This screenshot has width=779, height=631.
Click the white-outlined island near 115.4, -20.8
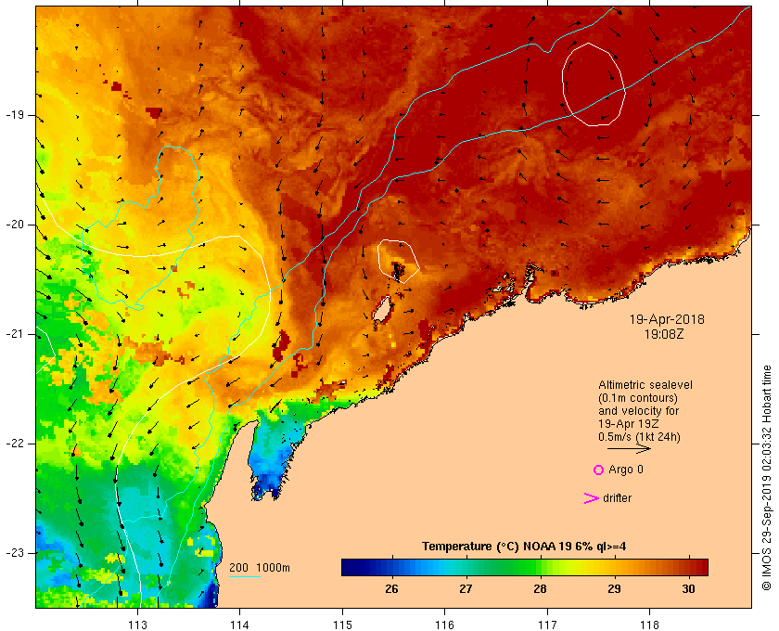[x=382, y=310]
